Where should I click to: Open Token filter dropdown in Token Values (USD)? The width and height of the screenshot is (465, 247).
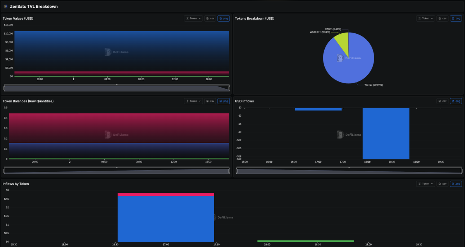coord(193,18)
